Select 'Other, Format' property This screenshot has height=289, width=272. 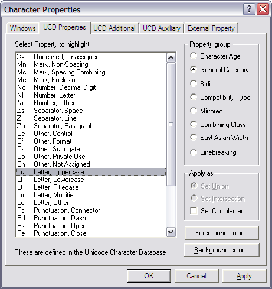click(x=91, y=141)
